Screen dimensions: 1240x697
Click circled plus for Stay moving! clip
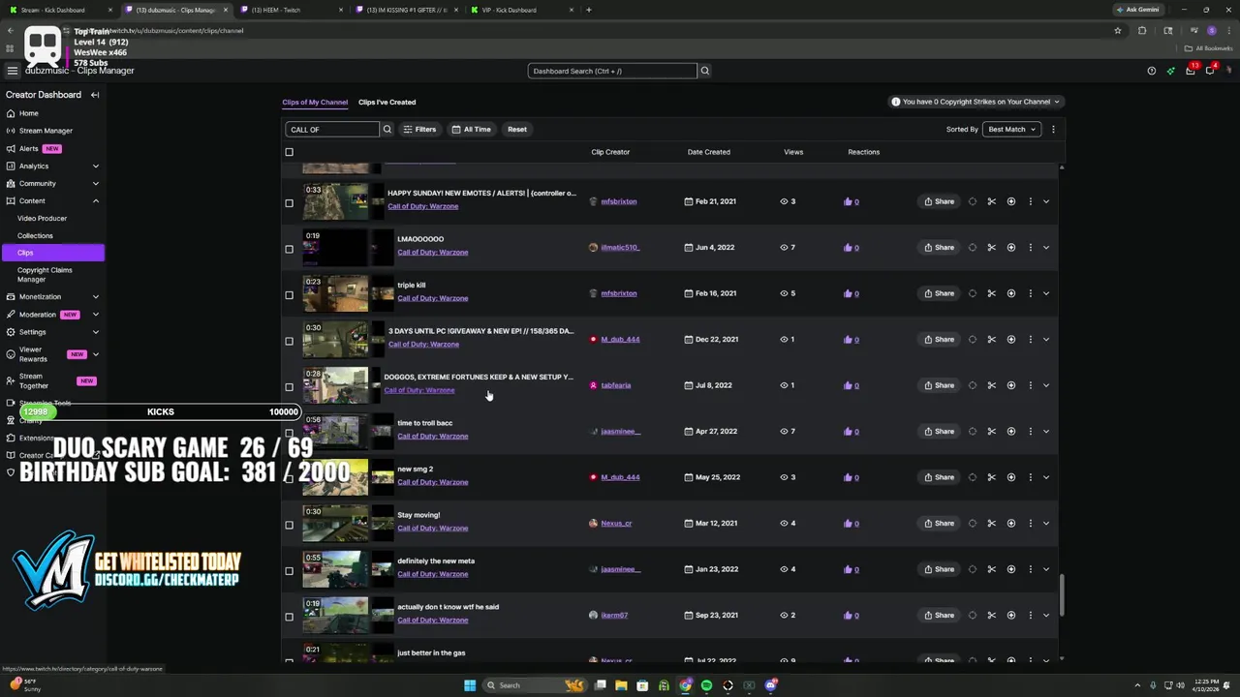1010,523
